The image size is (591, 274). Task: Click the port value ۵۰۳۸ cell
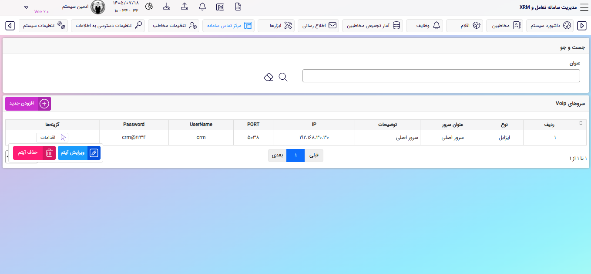coord(253,138)
